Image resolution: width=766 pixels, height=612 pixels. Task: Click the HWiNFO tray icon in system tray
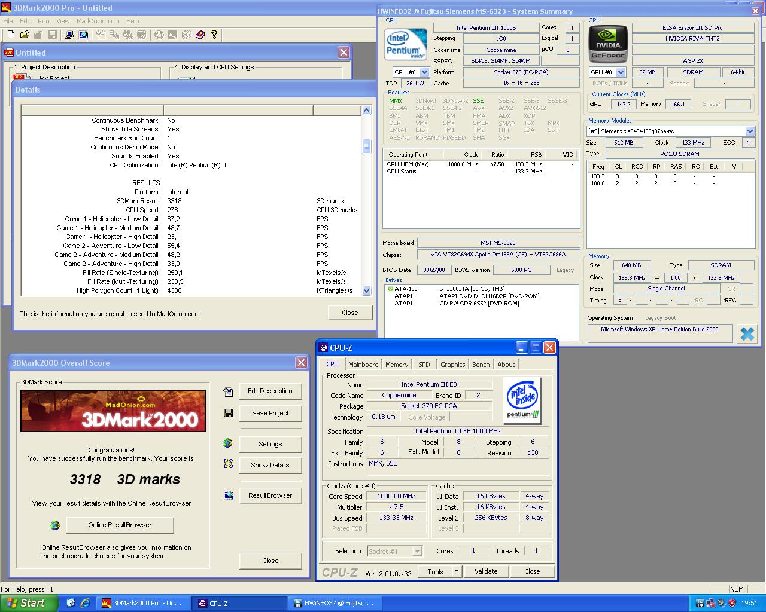tap(699, 603)
